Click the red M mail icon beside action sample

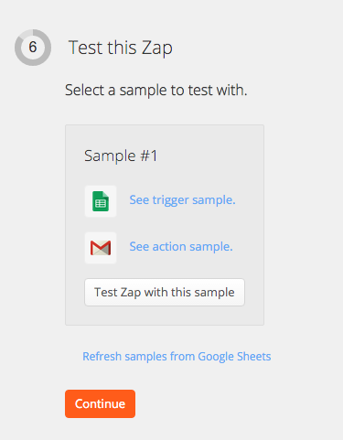pos(101,248)
